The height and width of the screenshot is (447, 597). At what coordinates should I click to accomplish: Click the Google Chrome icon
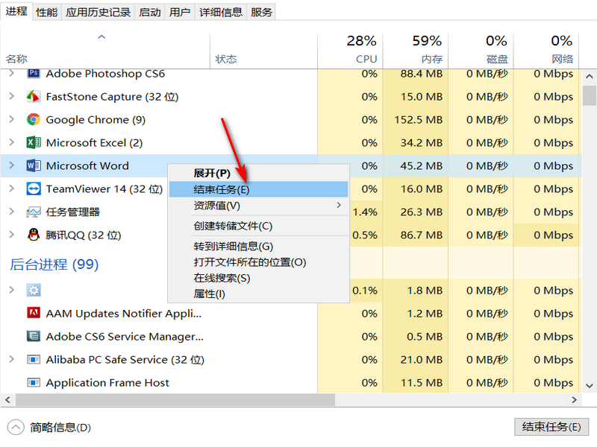(x=33, y=120)
